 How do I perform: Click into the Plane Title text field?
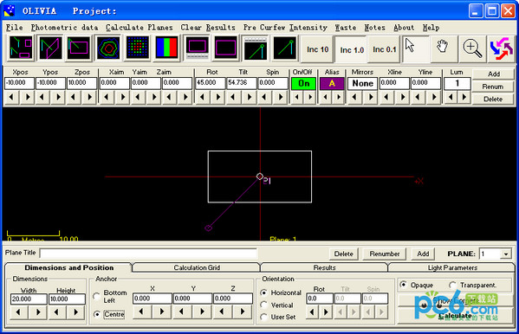pos(148,254)
